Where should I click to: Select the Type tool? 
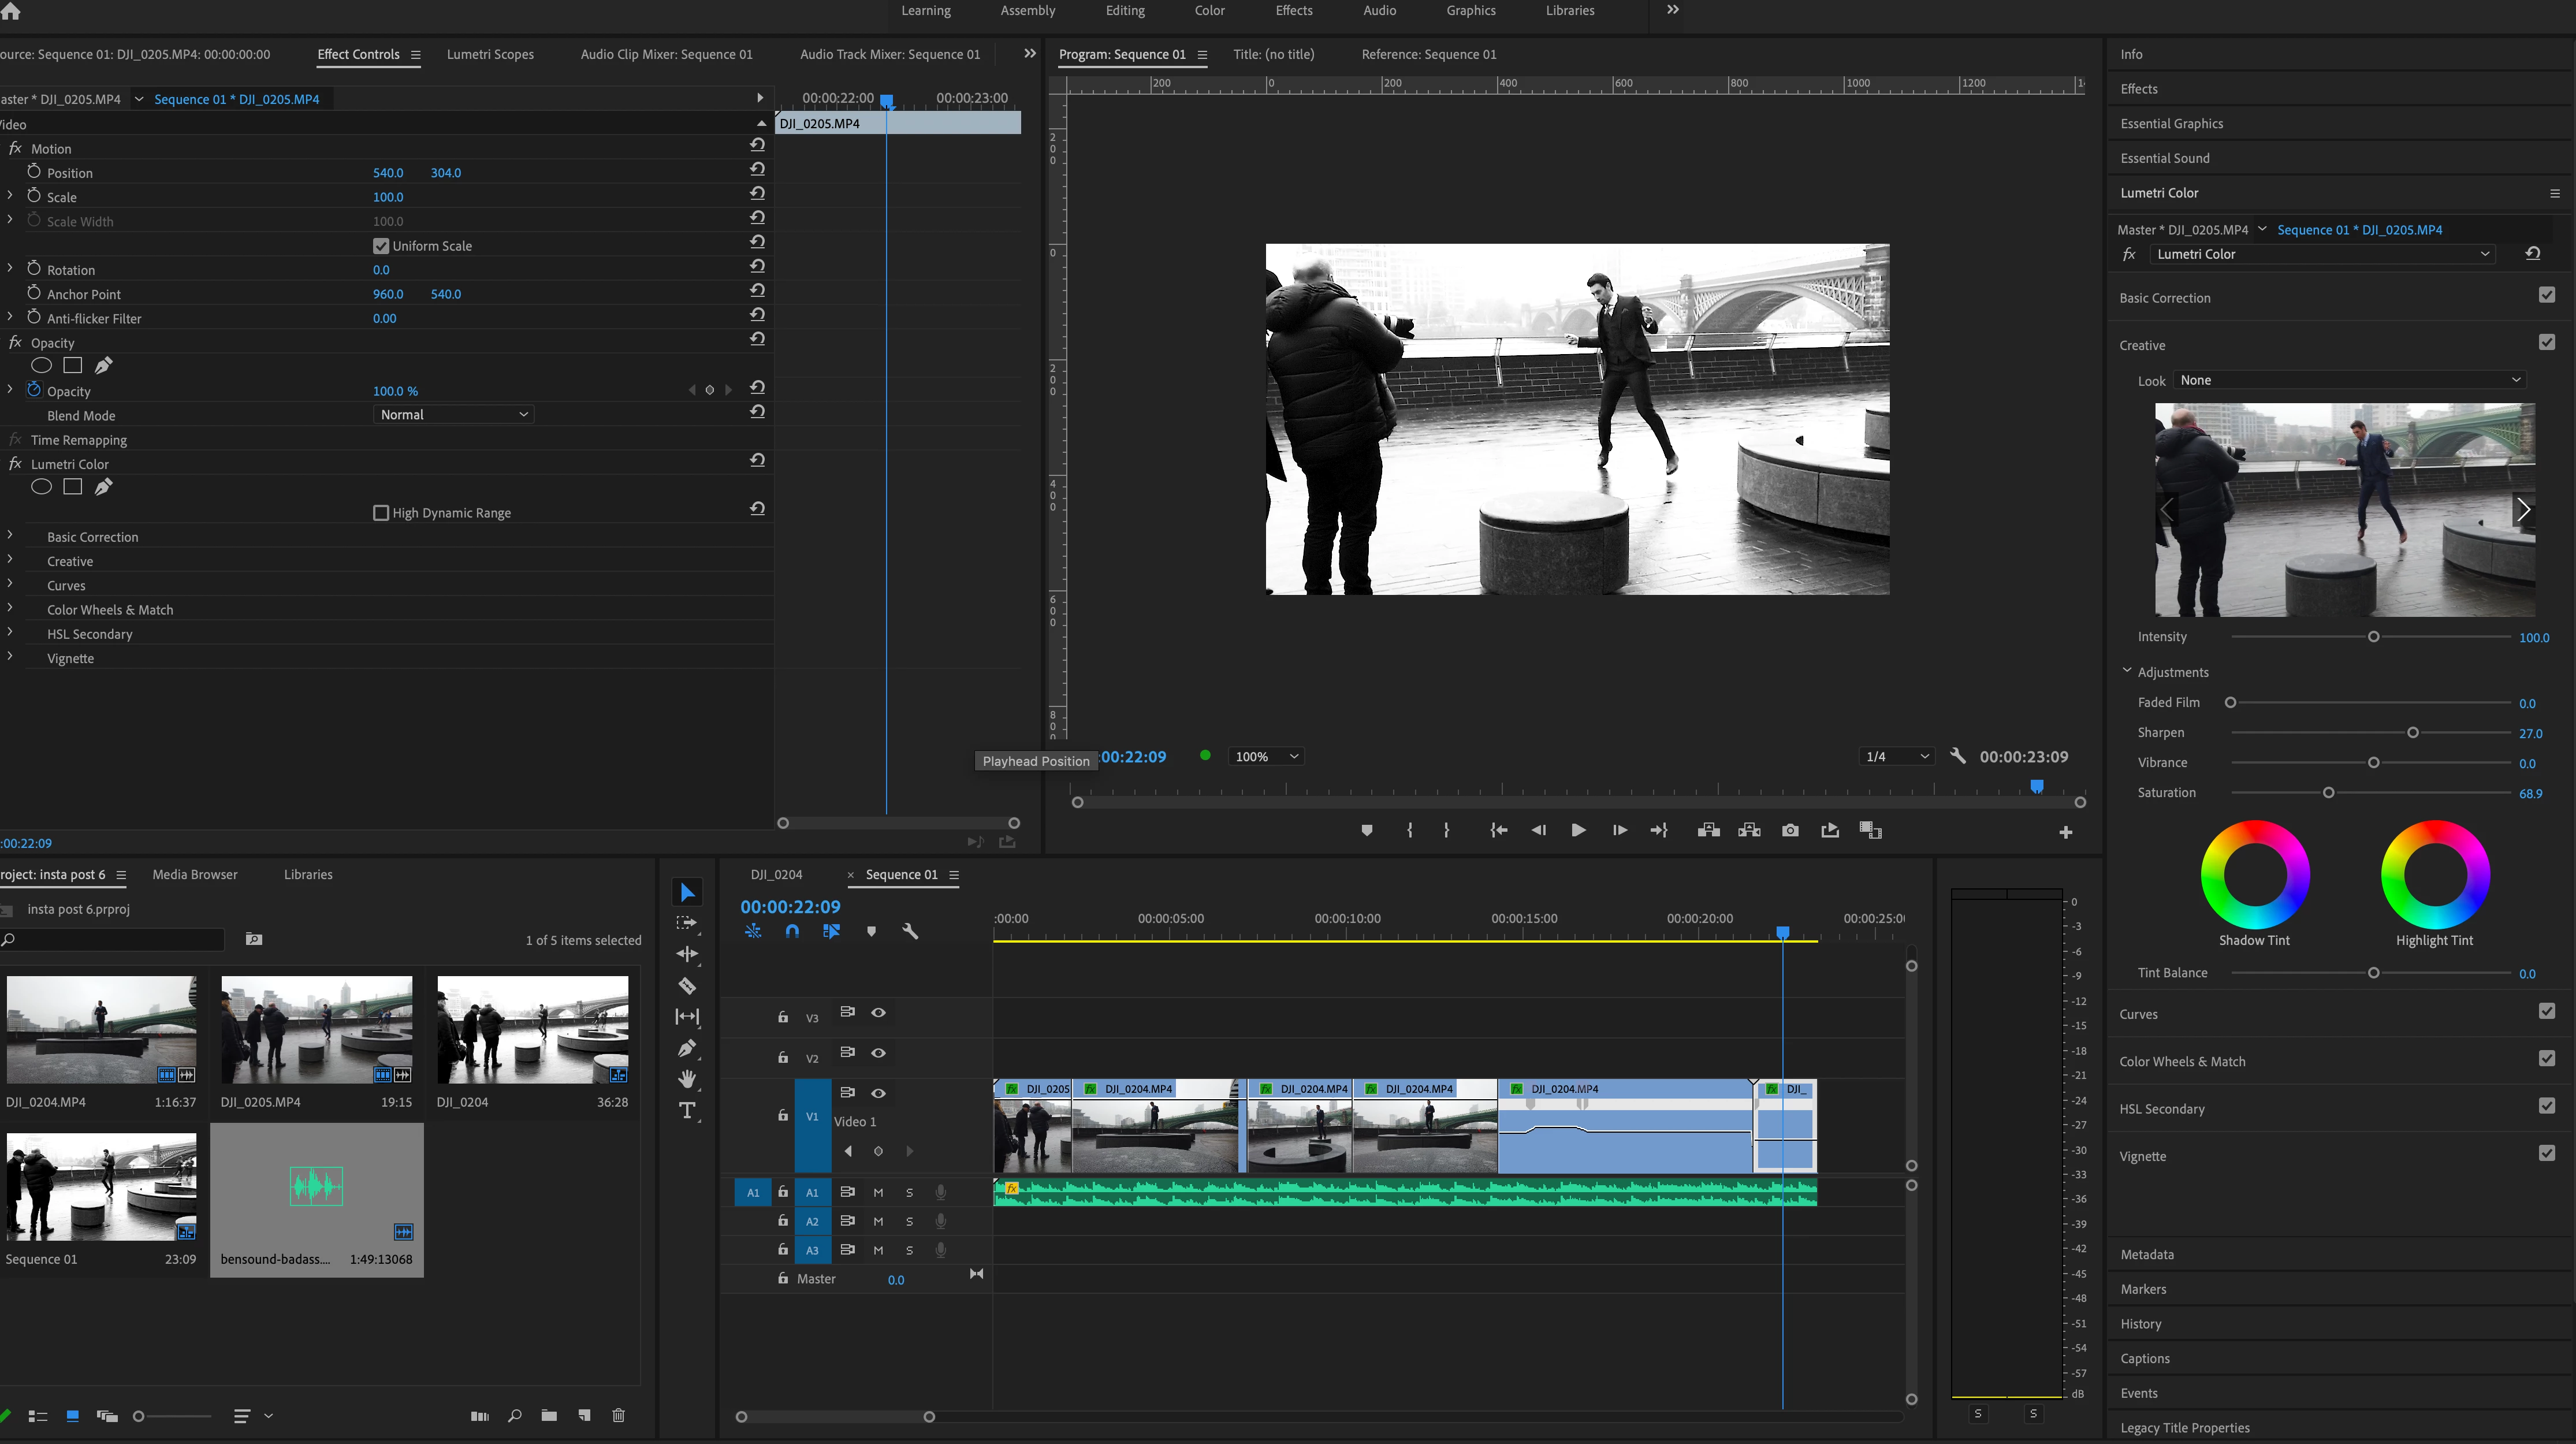[x=687, y=1111]
